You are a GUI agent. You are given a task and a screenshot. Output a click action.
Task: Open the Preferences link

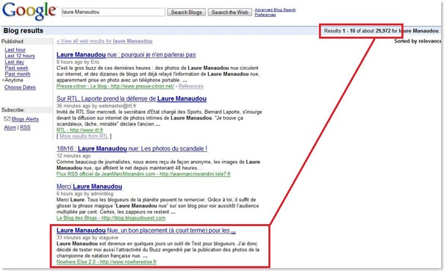[265, 15]
